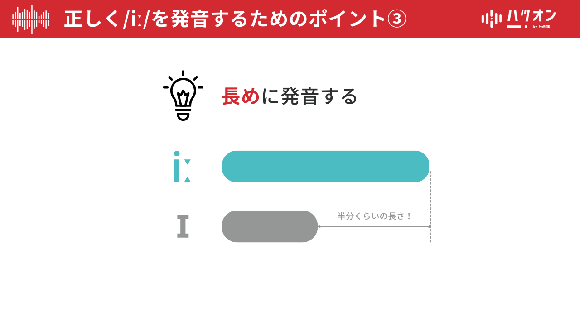Click the に発音する text
580x326 pixels.
309,96
